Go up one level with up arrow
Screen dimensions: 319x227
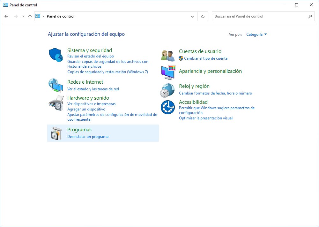[x=30, y=17]
